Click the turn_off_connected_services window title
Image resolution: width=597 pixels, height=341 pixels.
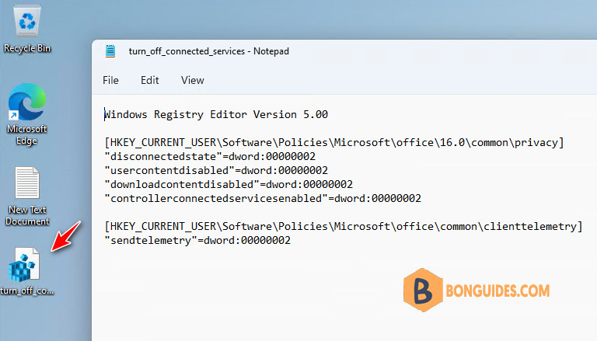208,51
